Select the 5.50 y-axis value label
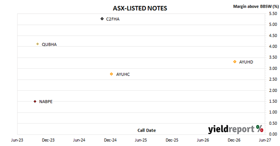The height and width of the screenshot is (146, 280). click(273, 14)
